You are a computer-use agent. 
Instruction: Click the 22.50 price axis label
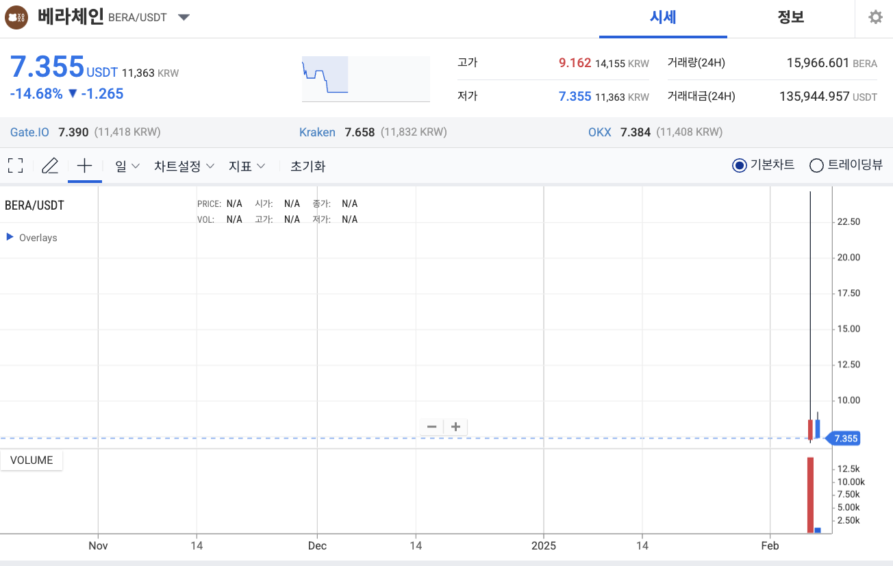(x=848, y=222)
